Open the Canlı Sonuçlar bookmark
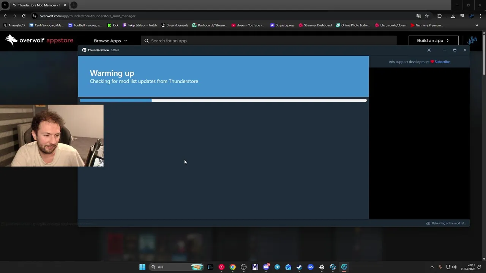The image size is (486, 273). [46, 25]
